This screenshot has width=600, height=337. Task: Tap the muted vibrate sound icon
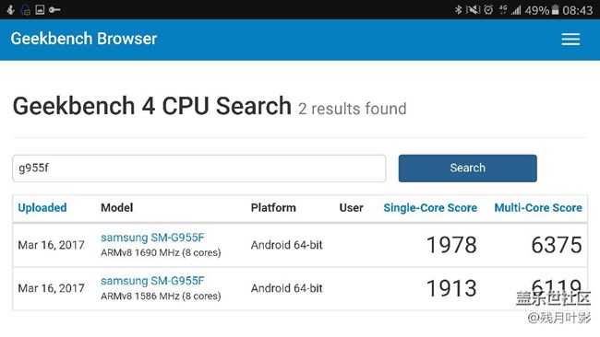coord(473,10)
